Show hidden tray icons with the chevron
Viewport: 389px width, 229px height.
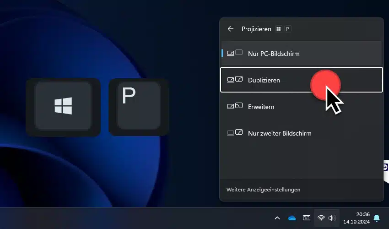click(277, 218)
